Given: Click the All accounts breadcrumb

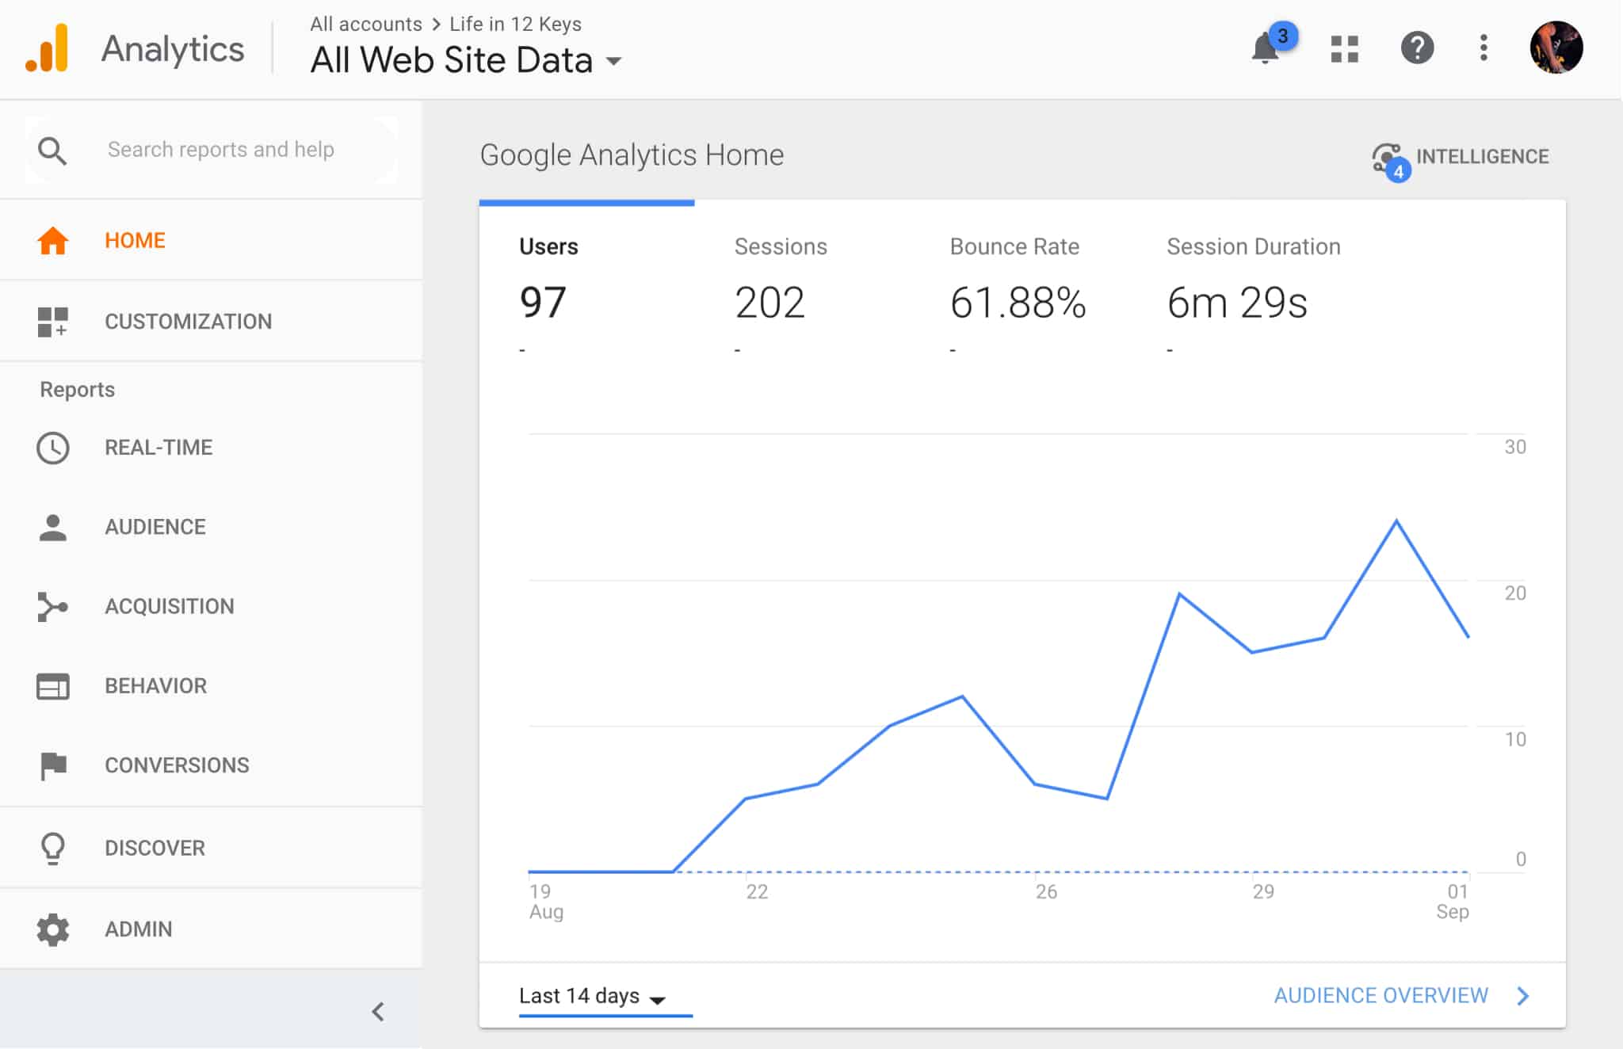Looking at the screenshot, I should tap(366, 25).
